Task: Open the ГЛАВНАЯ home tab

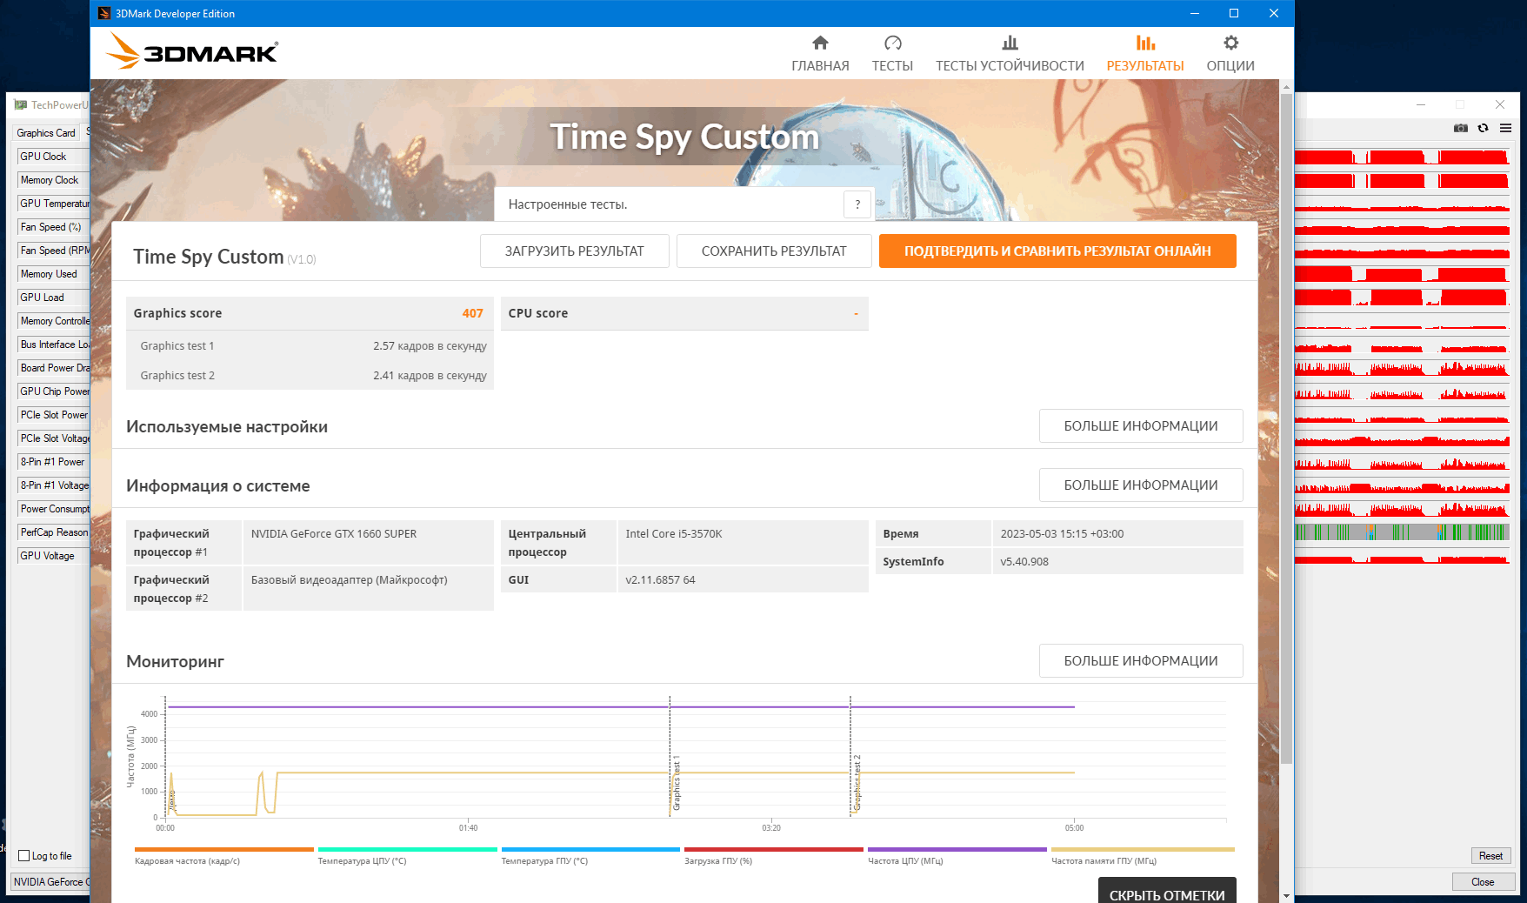Action: tap(820, 54)
